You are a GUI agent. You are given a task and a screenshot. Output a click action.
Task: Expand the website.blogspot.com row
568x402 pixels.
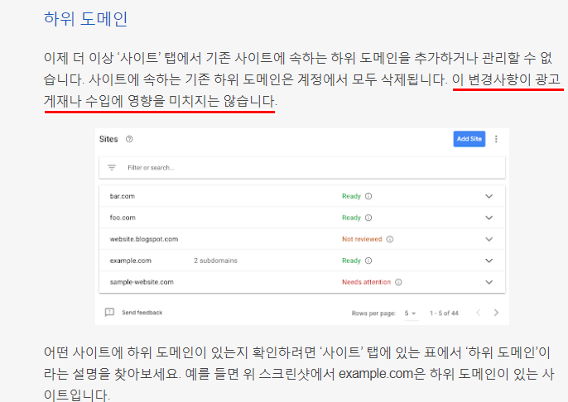[489, 239]
